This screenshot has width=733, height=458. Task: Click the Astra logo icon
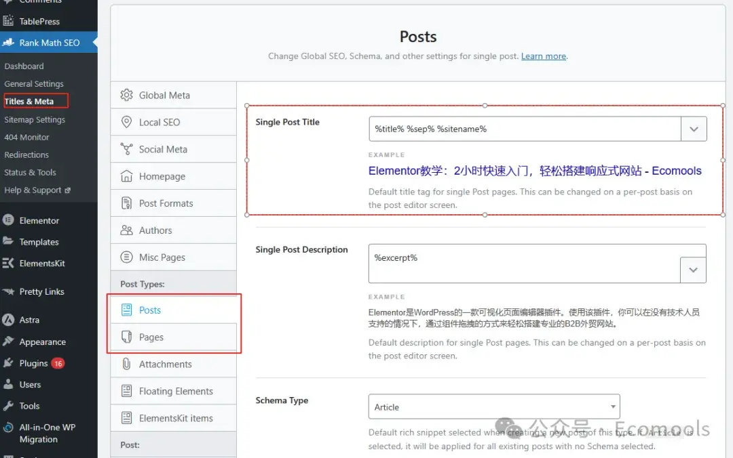(8, 320)
